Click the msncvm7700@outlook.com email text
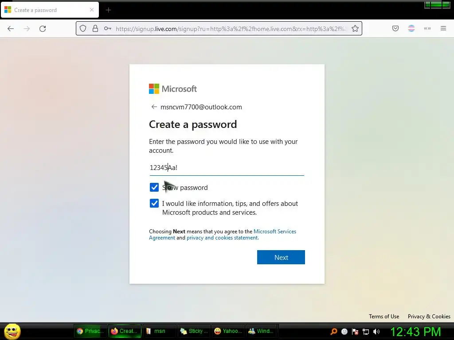This screenshot has height=340, width=454. coord(201,107)
